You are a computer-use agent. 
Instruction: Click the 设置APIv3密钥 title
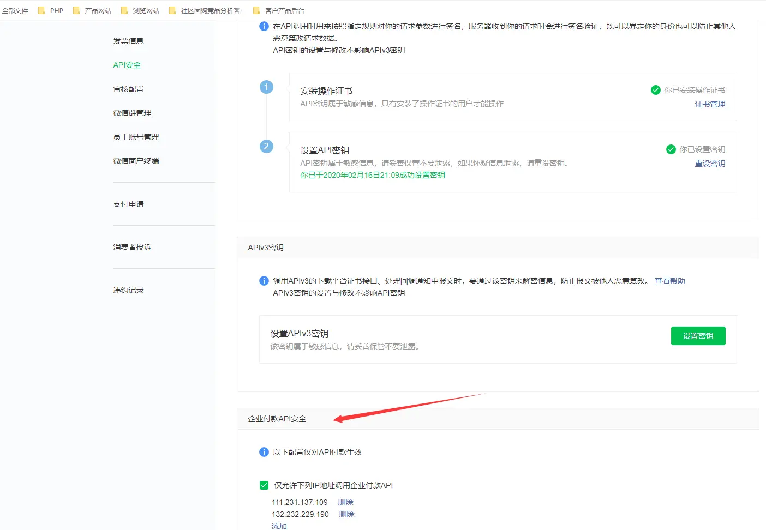pos(300,334)
